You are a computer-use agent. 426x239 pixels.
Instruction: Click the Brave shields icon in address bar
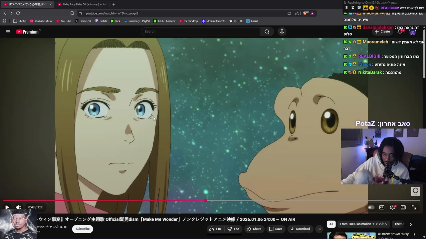(305, 13)
